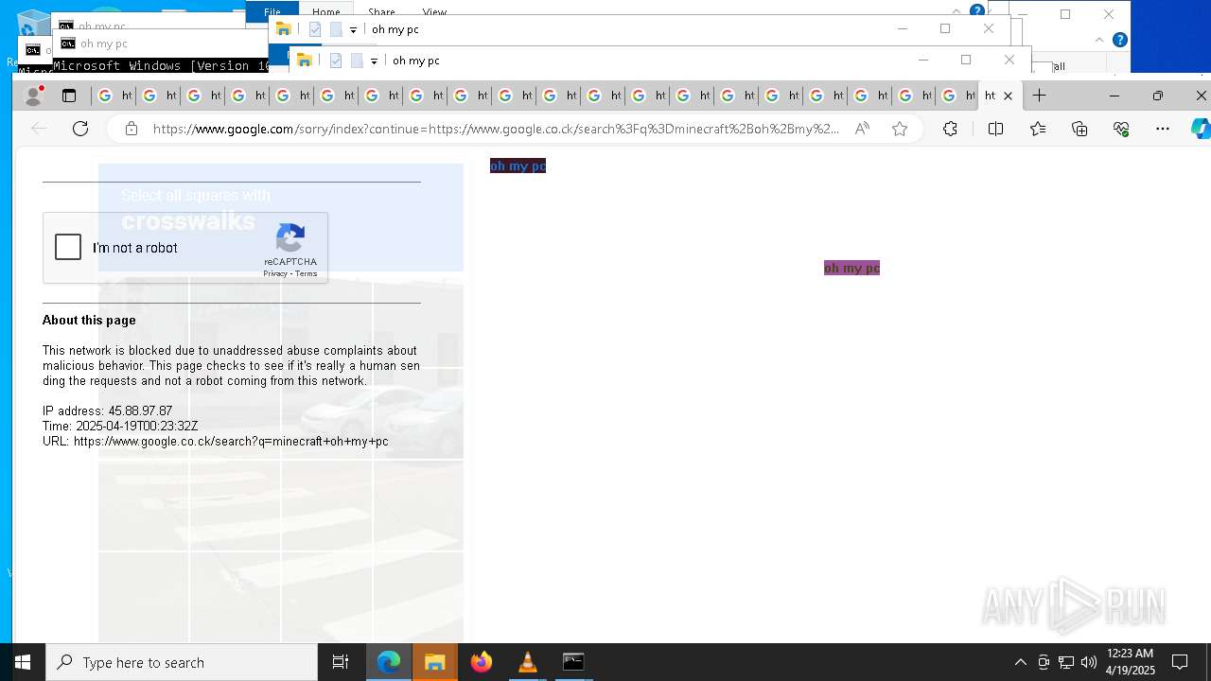View site information lock icon

coord(132,129)
